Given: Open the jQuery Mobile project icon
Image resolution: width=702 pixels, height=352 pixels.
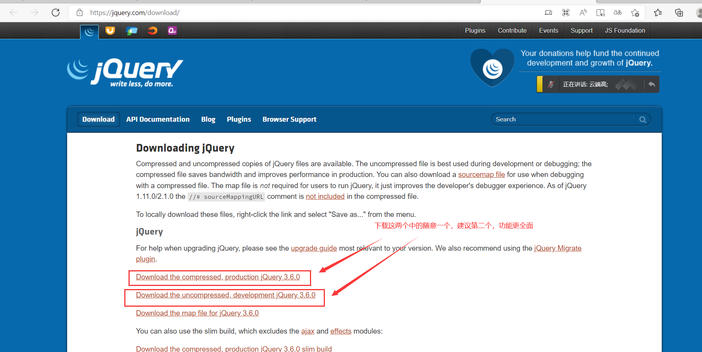Looking at the screenshot, I should click(132, 30).
